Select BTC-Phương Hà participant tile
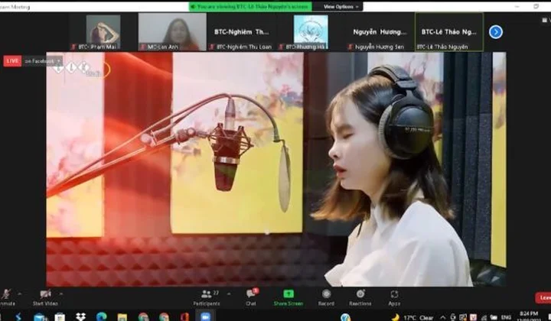The image size is (551, 321). coord(311,32)
